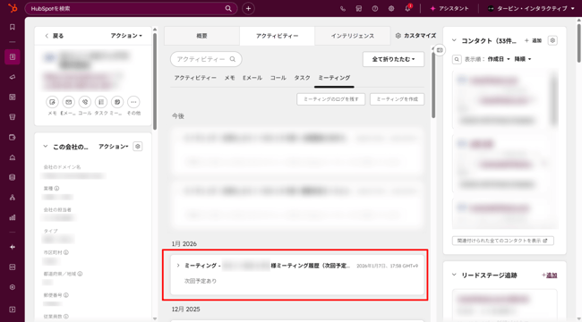Collapse the リードステージ追跡 section chevron
Screen dimensions: 582x322
[x=454, y=275]
